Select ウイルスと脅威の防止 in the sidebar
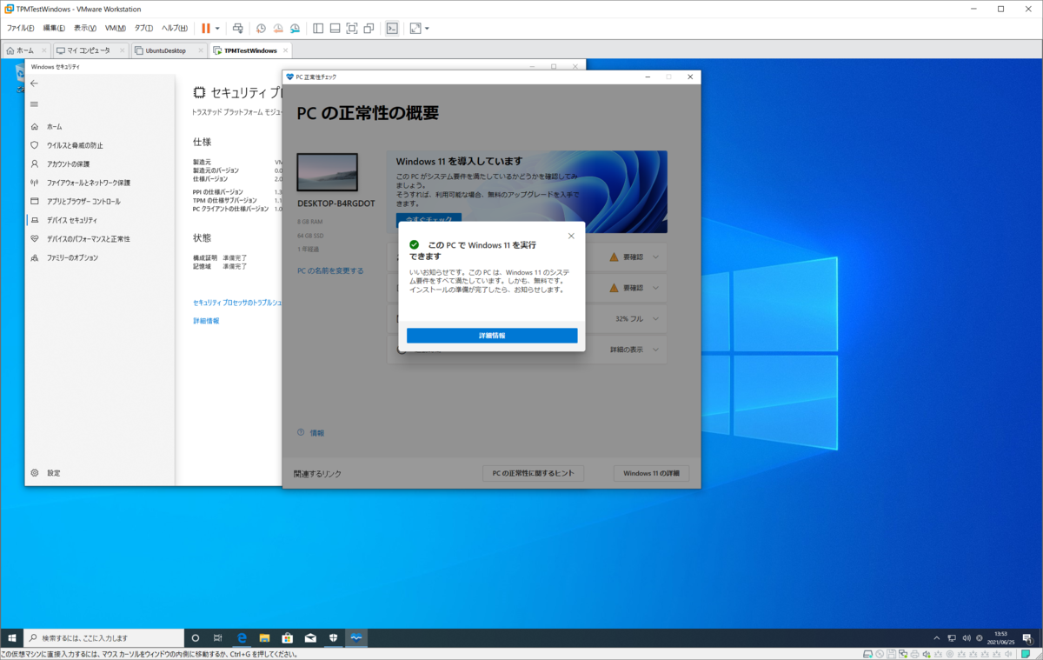The height and width of the screenshot is (660, 1043). pos(100,145)
